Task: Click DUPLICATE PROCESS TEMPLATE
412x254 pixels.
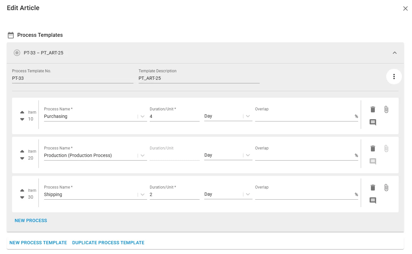Action: tap(108, 243)
